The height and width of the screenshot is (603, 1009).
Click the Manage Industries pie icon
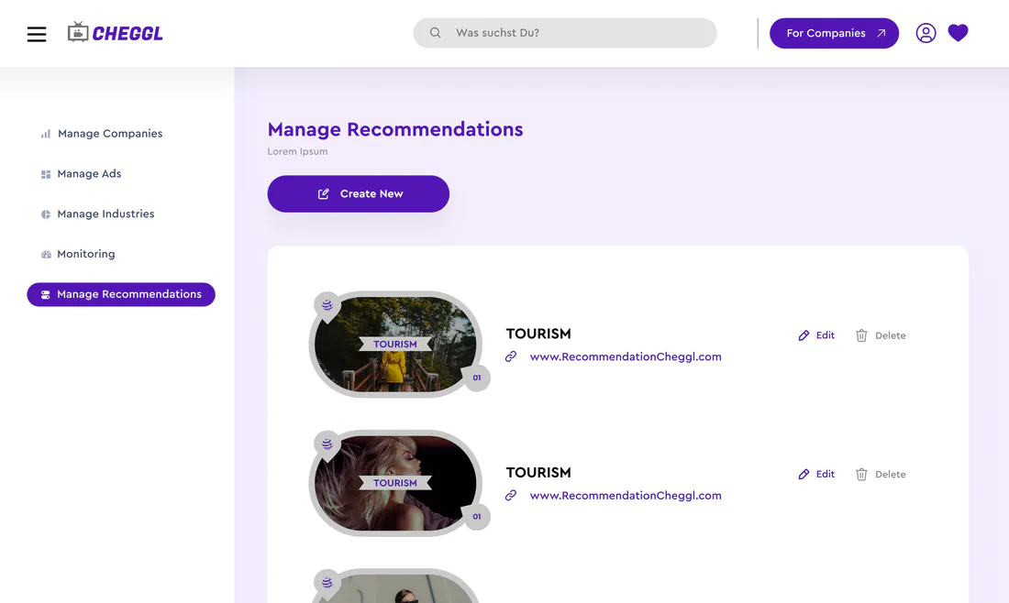(x=46, y=214)
